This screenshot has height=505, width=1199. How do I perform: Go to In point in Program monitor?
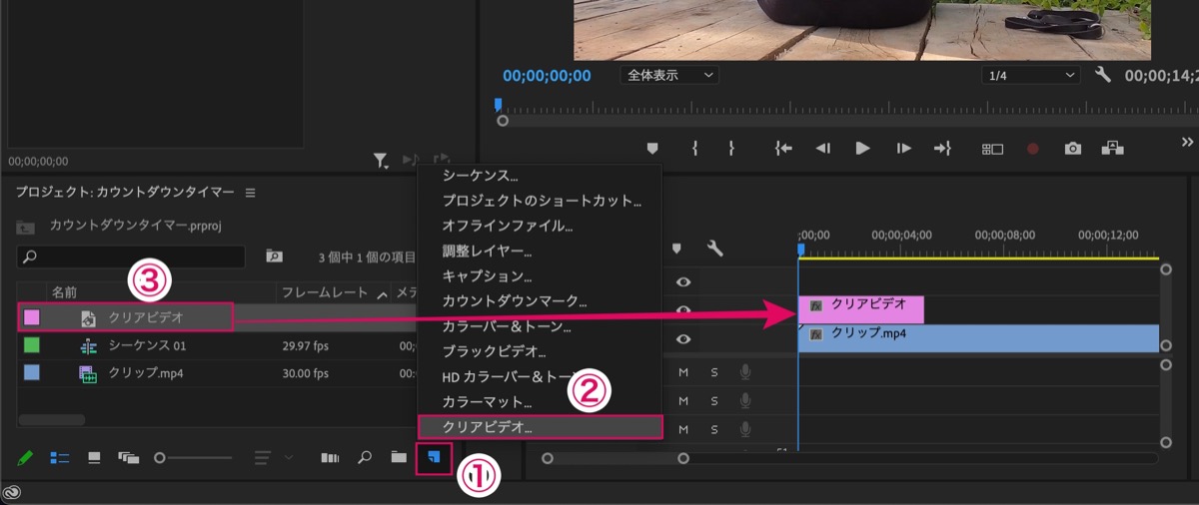tap(783, 148)
